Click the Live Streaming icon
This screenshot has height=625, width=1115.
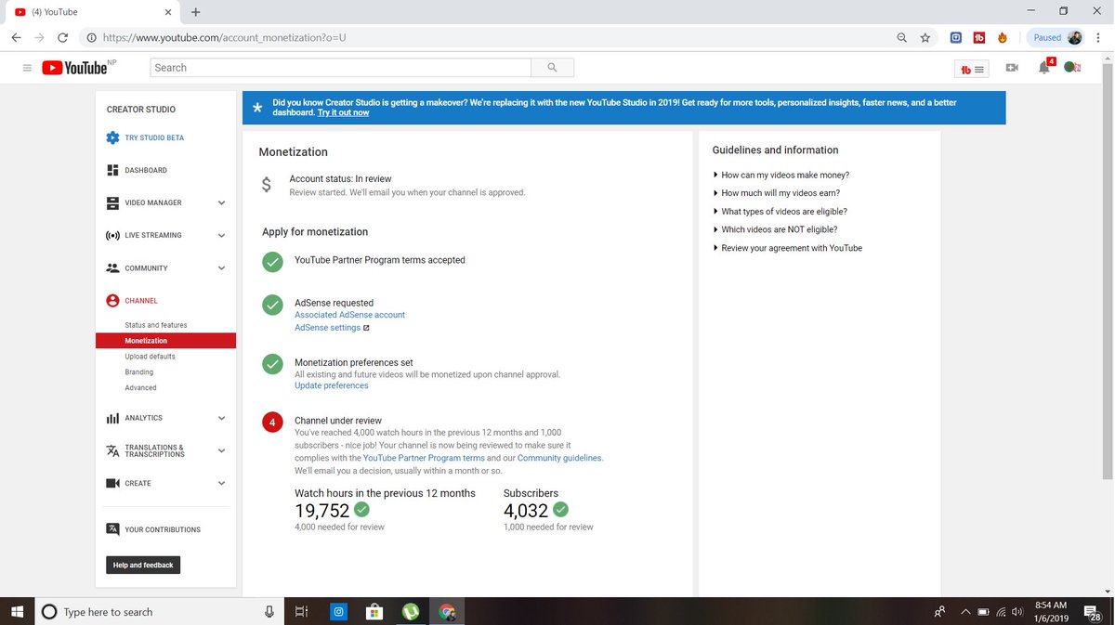112,235
